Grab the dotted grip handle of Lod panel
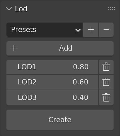 tap(112, 9)
